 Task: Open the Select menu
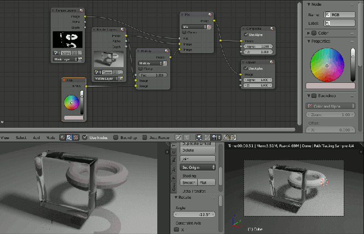pos(21,138)
